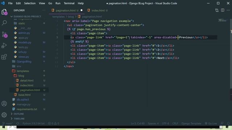Open index.html in the explorer tree
The width and height of the screenshot is (232, 130).
(26, 85)
